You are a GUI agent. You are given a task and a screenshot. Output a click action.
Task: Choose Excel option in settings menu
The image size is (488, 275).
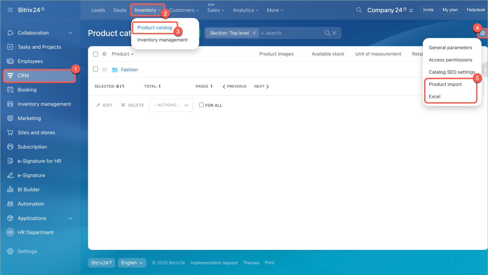435,96
